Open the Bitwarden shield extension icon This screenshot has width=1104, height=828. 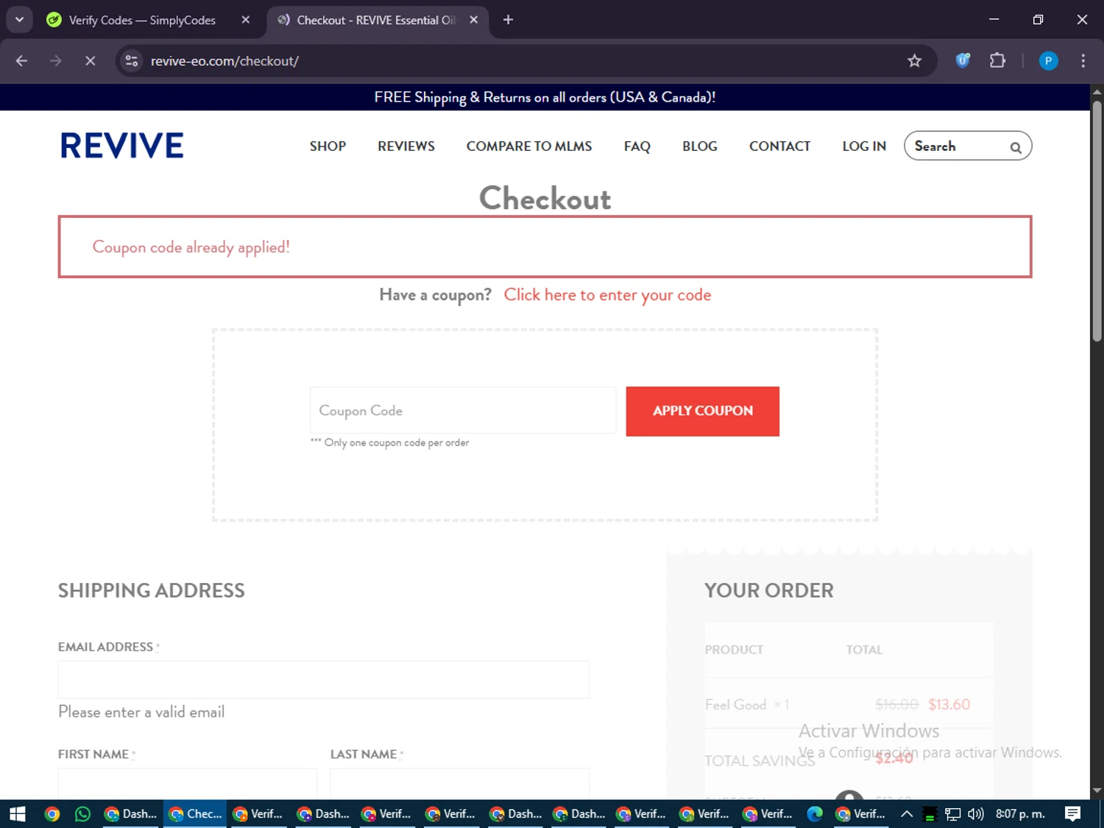tap(963, 61)
